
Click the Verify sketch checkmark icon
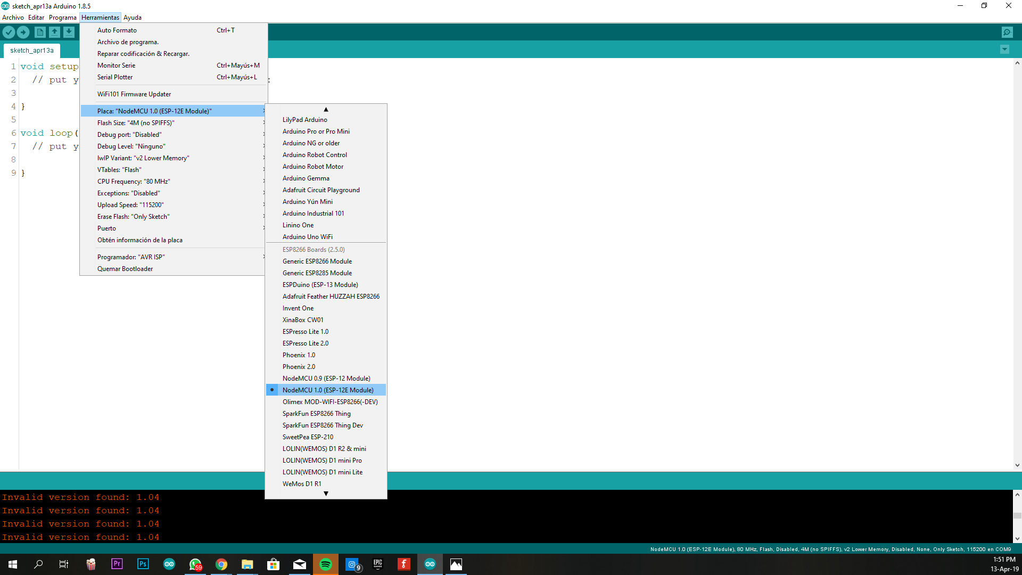[9, 32]
